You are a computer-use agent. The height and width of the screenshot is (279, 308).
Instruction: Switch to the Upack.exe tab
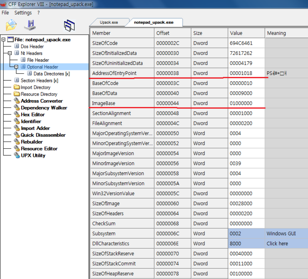(109, 22)
